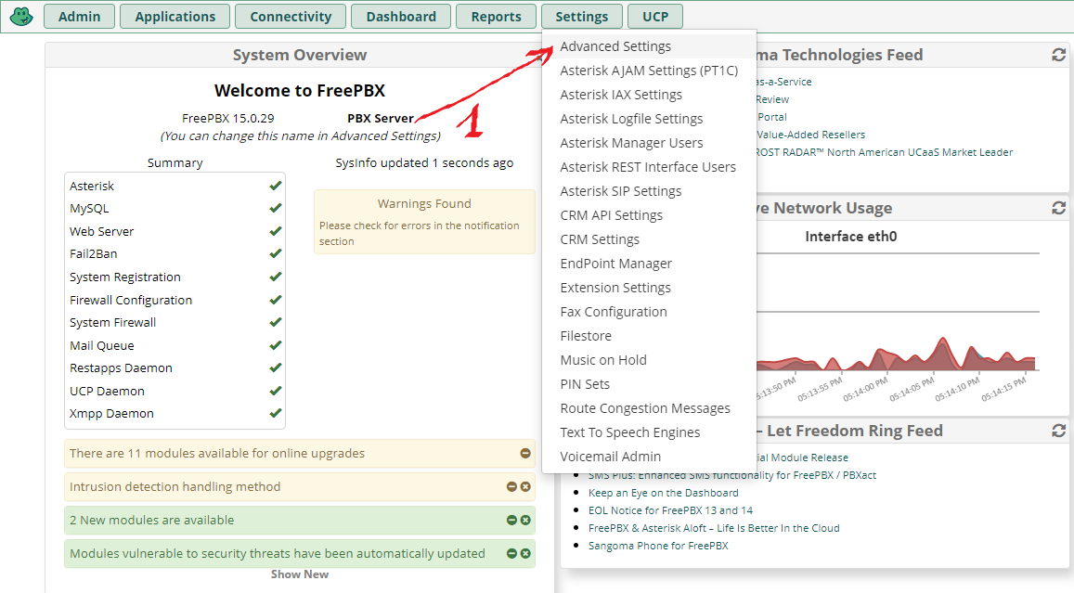Choose Text To Speech Engines
1074x593 pixels.
[649, 432]
